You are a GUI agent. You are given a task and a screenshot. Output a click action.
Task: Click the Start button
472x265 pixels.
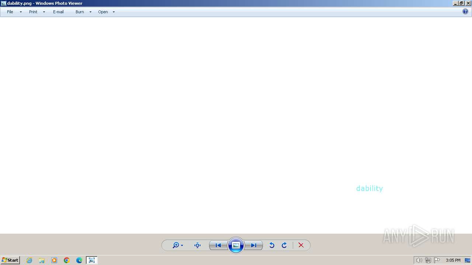pyautogui.click(x=10, y=260)
